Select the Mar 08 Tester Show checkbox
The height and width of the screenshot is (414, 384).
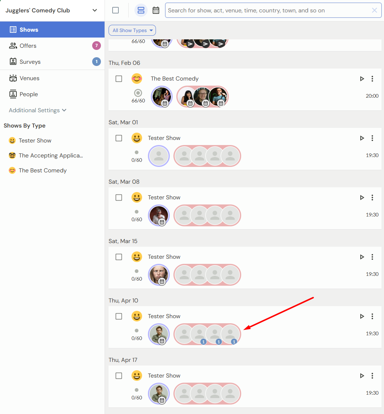119,198
